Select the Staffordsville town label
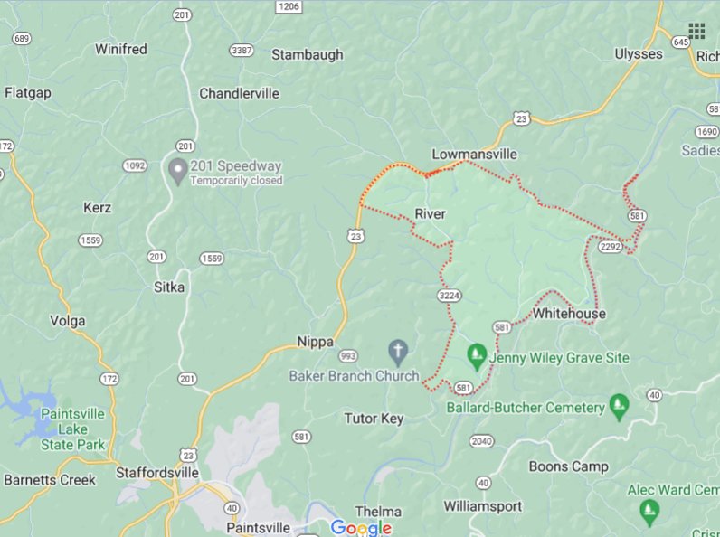Image resolution: width=720 pixels, height=537 pixels. 157,473
